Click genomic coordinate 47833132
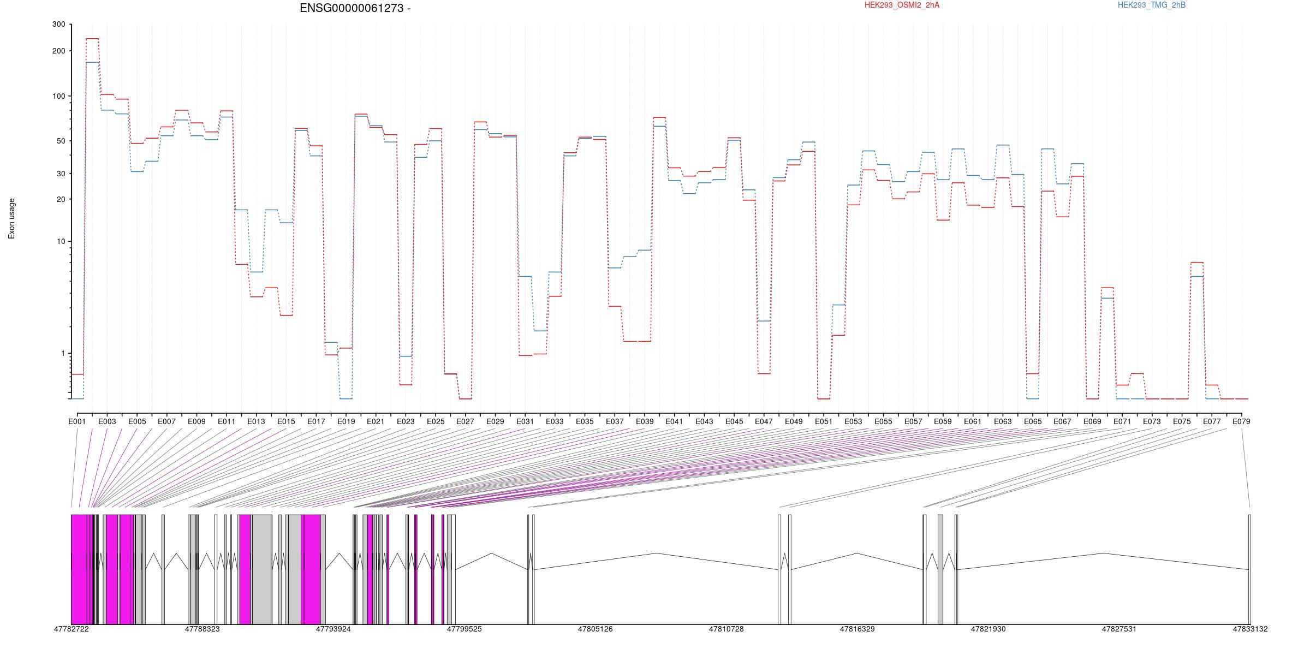Image resolution: width=1310 pixels, height=655 pixels. click(x=1251, y=629)
